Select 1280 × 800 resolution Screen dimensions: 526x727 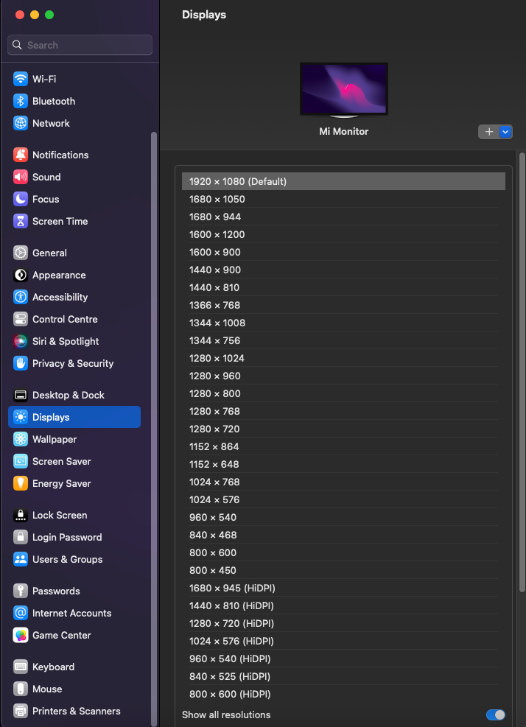(x=343, y=393)
